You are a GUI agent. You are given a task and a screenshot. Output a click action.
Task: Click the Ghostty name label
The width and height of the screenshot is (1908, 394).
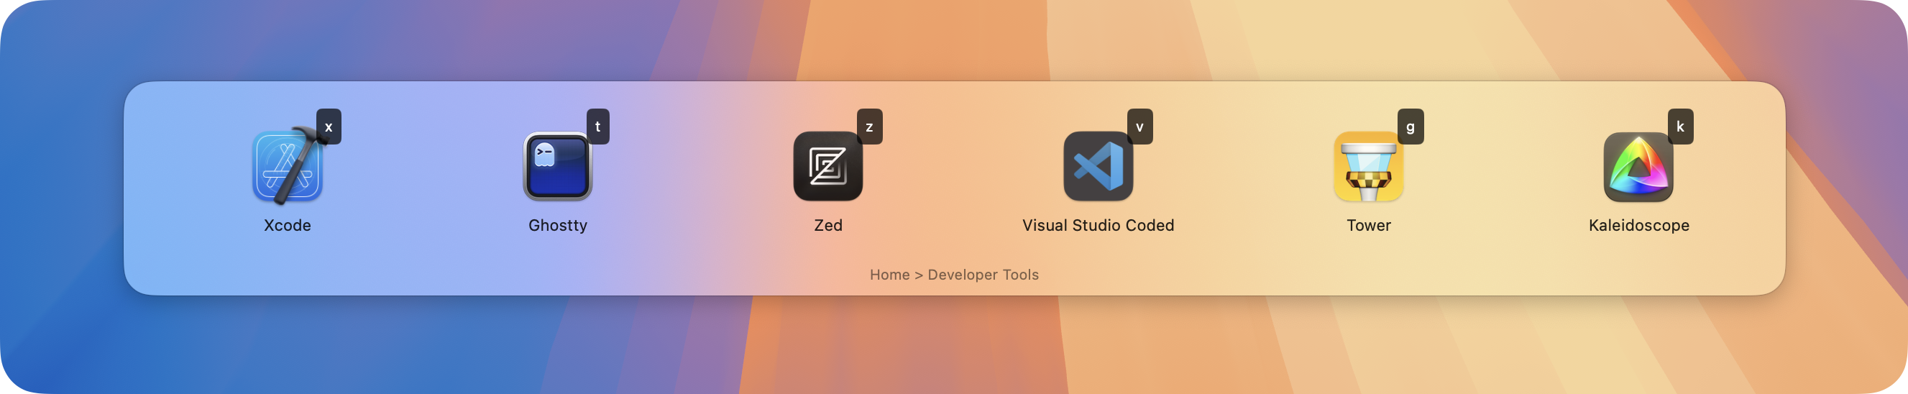[x=558, y=225]
